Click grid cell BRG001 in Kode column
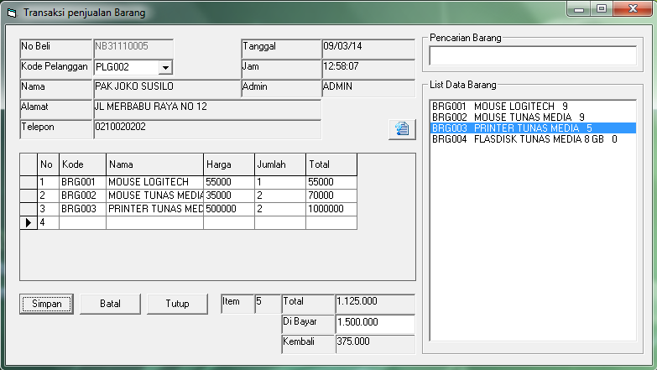 82,182
